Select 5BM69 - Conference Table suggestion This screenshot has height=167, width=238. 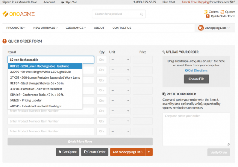point(45,95)
